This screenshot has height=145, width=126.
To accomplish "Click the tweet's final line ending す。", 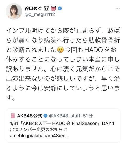I will pyautogui.click(x=10, y=98).
